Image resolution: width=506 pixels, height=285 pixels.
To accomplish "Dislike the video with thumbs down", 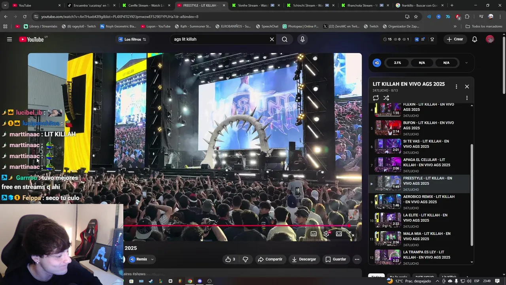I will point(245,259).
